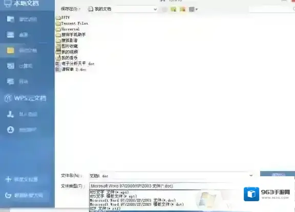Open the 计算机 (Computer) sidebar location

[20, 66]
